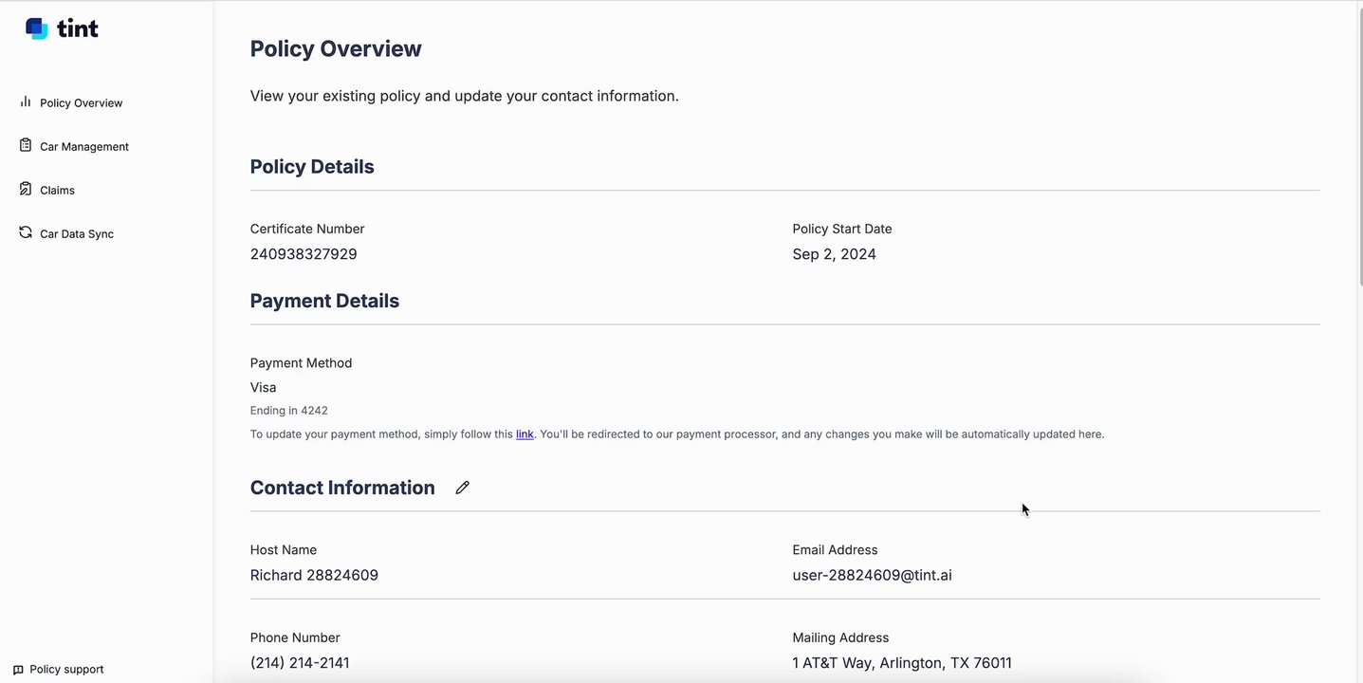The width and height of the screenshot is (1363, 683).
Task: Click the bar chart icon beside Policy Overview
Action: pyautogui.click(x=26, y=102)
